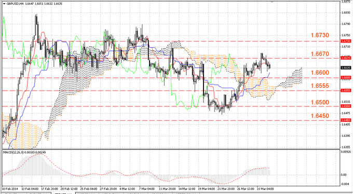The width and height of the screenshot is (354, 194).
Task: Select the large orange 1.6555 level label
Action: coord(320,86)
